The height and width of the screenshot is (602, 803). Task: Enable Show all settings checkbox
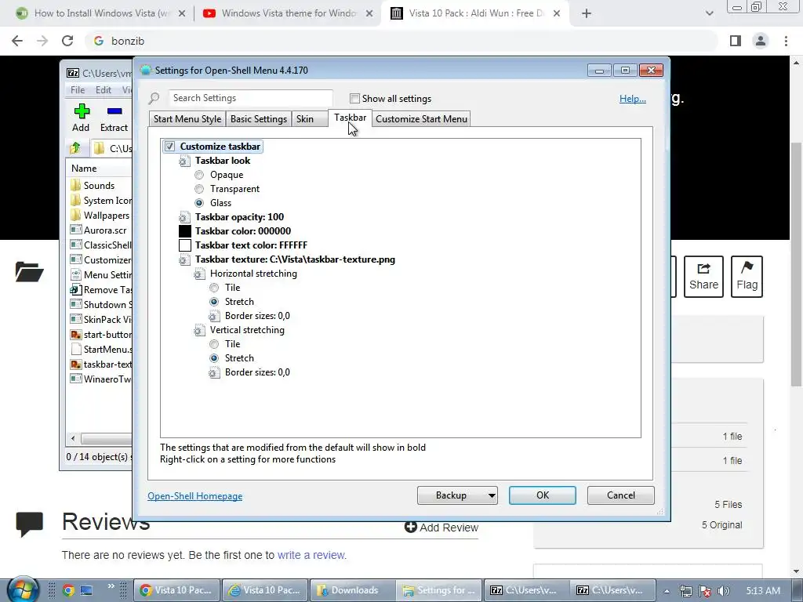pyautogui.click(x=354, y=98)
